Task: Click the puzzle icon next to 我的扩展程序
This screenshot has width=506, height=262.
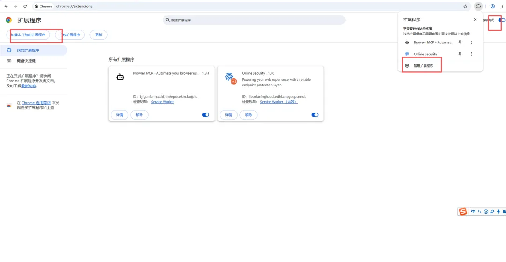Action: [9, 50]
